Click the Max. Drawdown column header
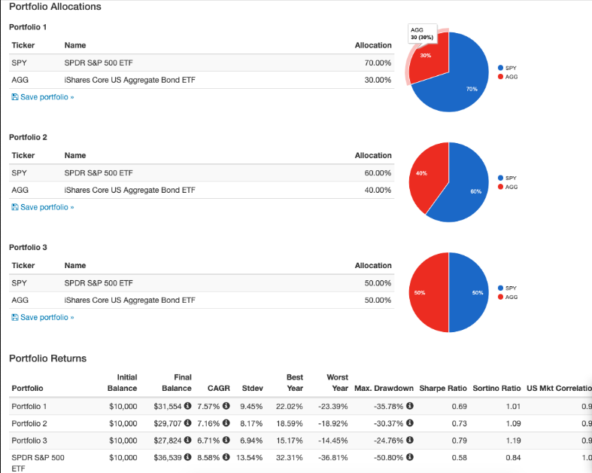The height and width of the screenshot is (473, 592). pyautogui.click(x=384, y=388)
